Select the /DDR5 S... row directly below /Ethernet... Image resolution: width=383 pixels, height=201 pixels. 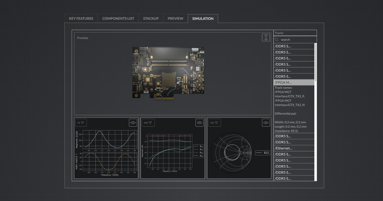(294, 154)
